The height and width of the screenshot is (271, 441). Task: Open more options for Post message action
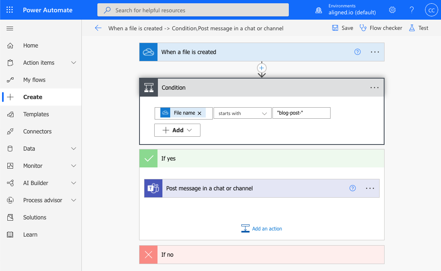(370, 188)
